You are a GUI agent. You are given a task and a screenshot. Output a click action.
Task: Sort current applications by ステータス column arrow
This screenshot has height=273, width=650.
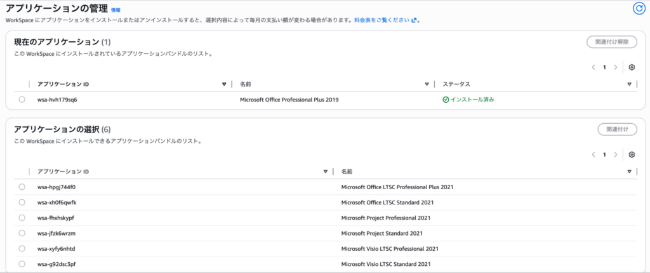pyautogui.click(x=629, y=84)
